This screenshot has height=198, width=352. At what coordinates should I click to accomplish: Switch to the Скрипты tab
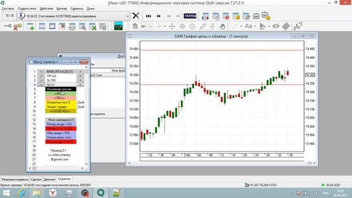[x=64, y=179]
